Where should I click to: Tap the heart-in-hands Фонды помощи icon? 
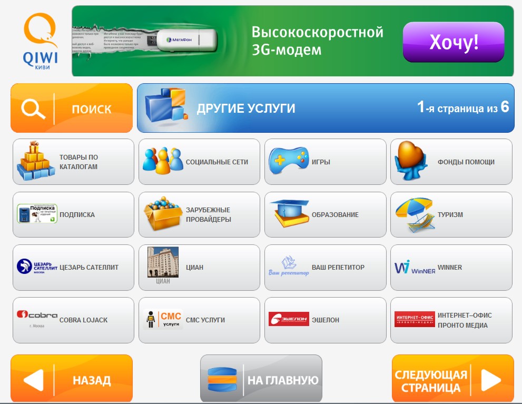coord(411,161)
